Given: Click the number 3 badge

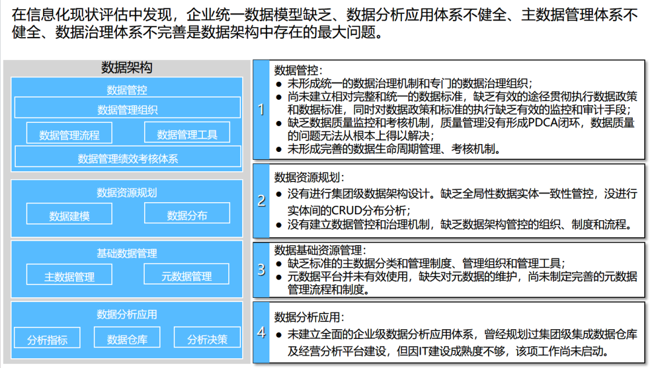Looking at the screenshot, I should [261, 269].
